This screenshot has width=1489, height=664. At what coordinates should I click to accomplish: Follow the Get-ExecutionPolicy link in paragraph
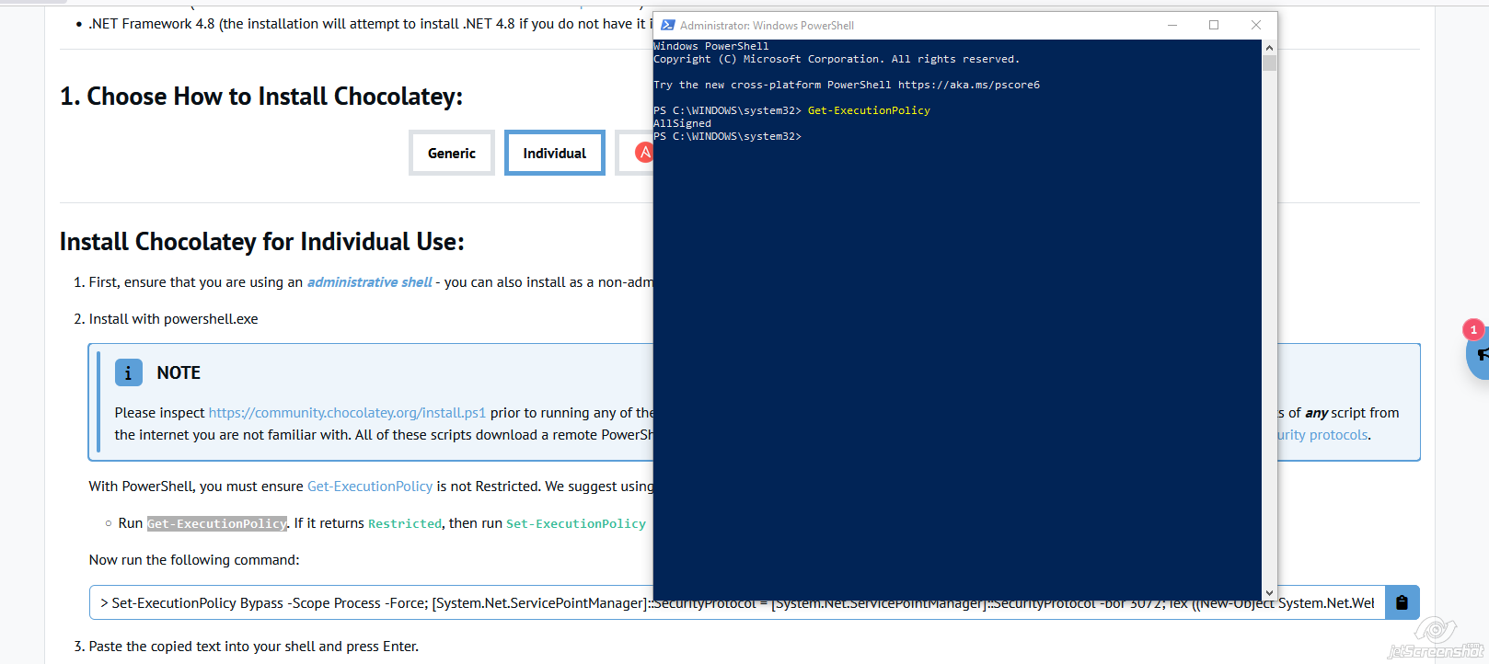pyautogui.click(x=370, y=487)
